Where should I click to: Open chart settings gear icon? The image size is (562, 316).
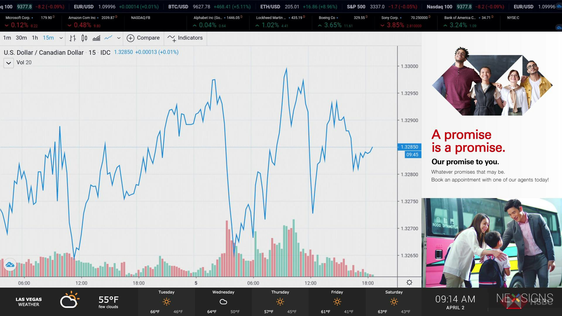409,282
